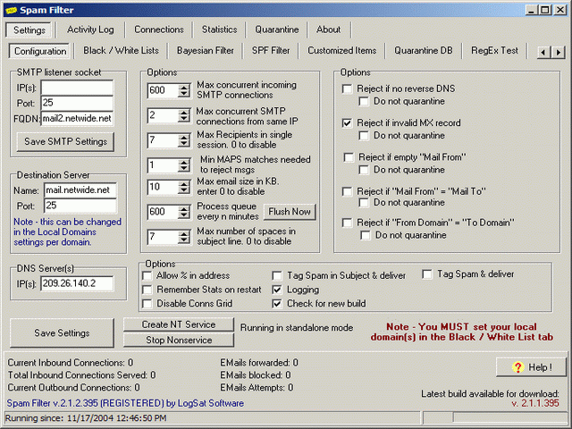Check Do not quarantine under empty Mail From
Image resolution: width=572 pixels, height=429 pixels.
tap(364, 170)
